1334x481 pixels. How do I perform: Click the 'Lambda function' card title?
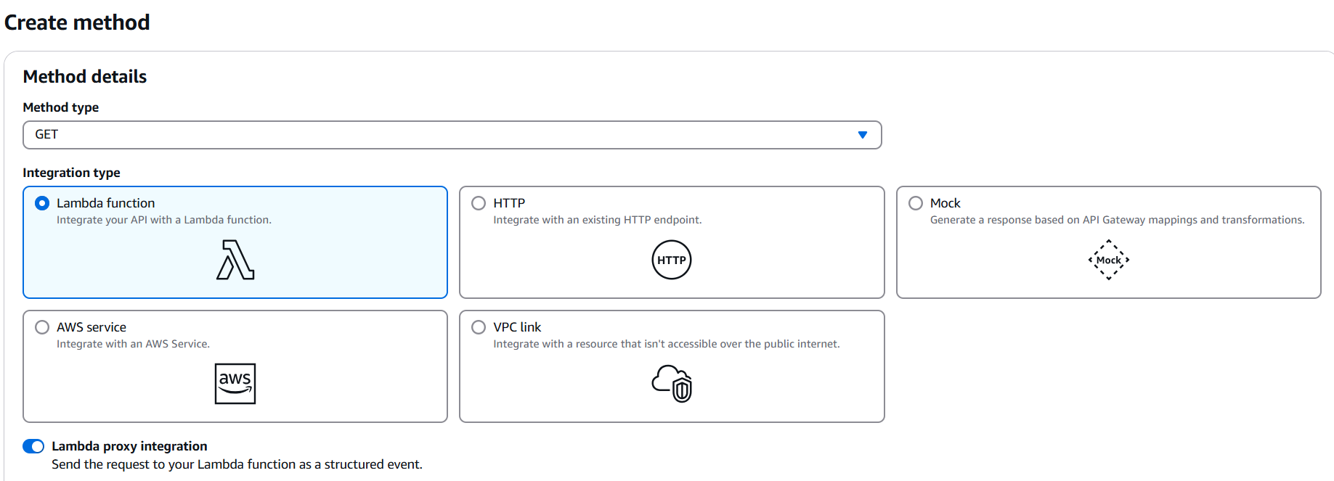(106, 203)
